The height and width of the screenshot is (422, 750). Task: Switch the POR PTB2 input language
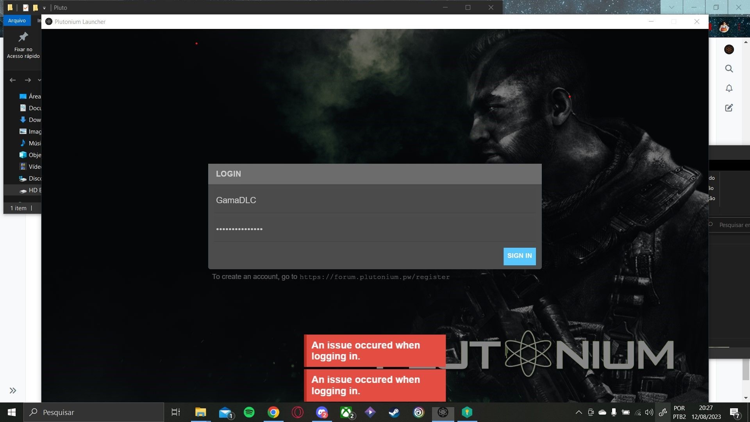(x=679, y=412)
